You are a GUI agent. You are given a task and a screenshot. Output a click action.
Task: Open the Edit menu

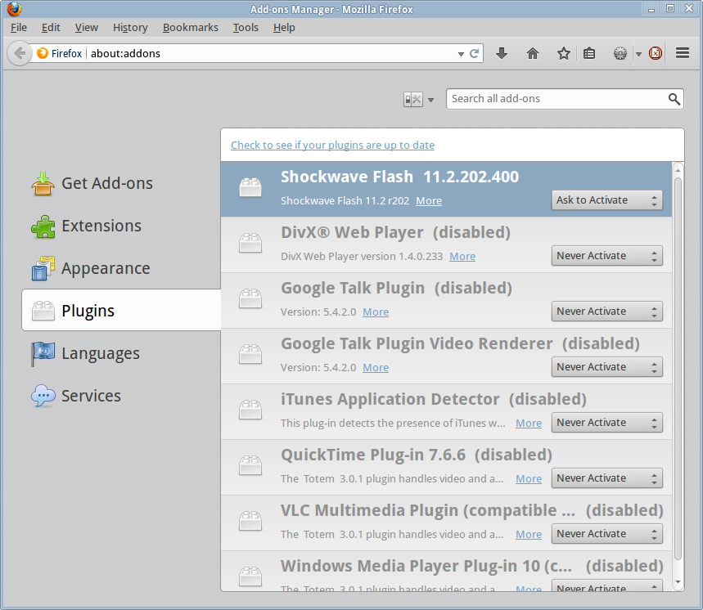pos(51,27)
